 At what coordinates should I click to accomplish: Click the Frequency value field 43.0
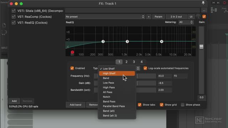164,76
